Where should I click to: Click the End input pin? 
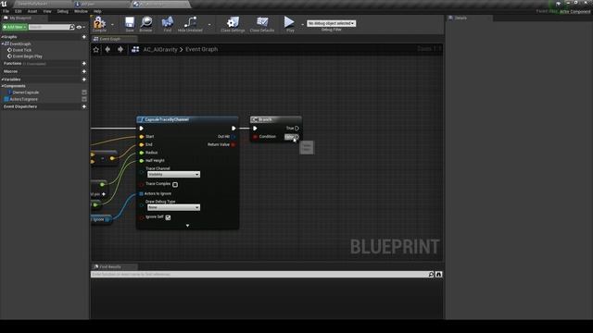(x=142, y=144)
